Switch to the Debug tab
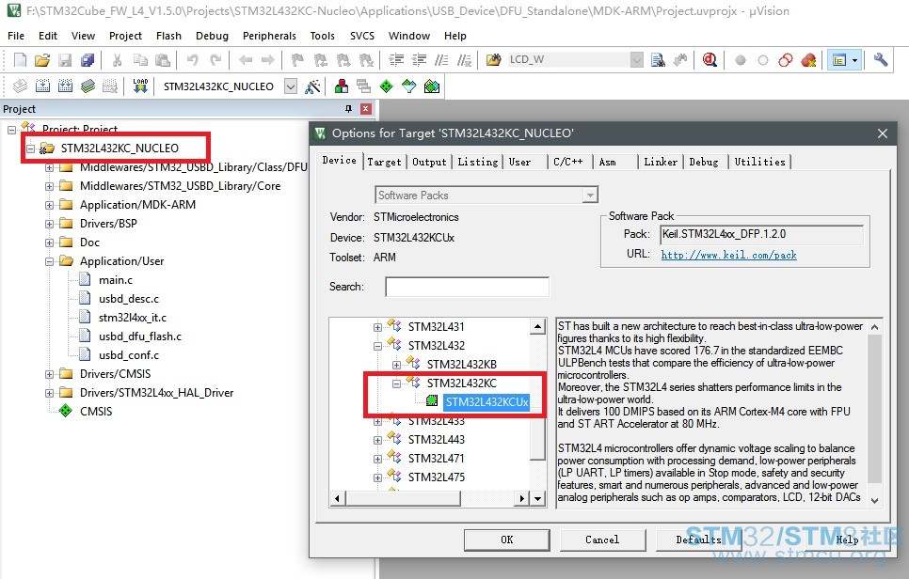 click(x=704, y=162)
